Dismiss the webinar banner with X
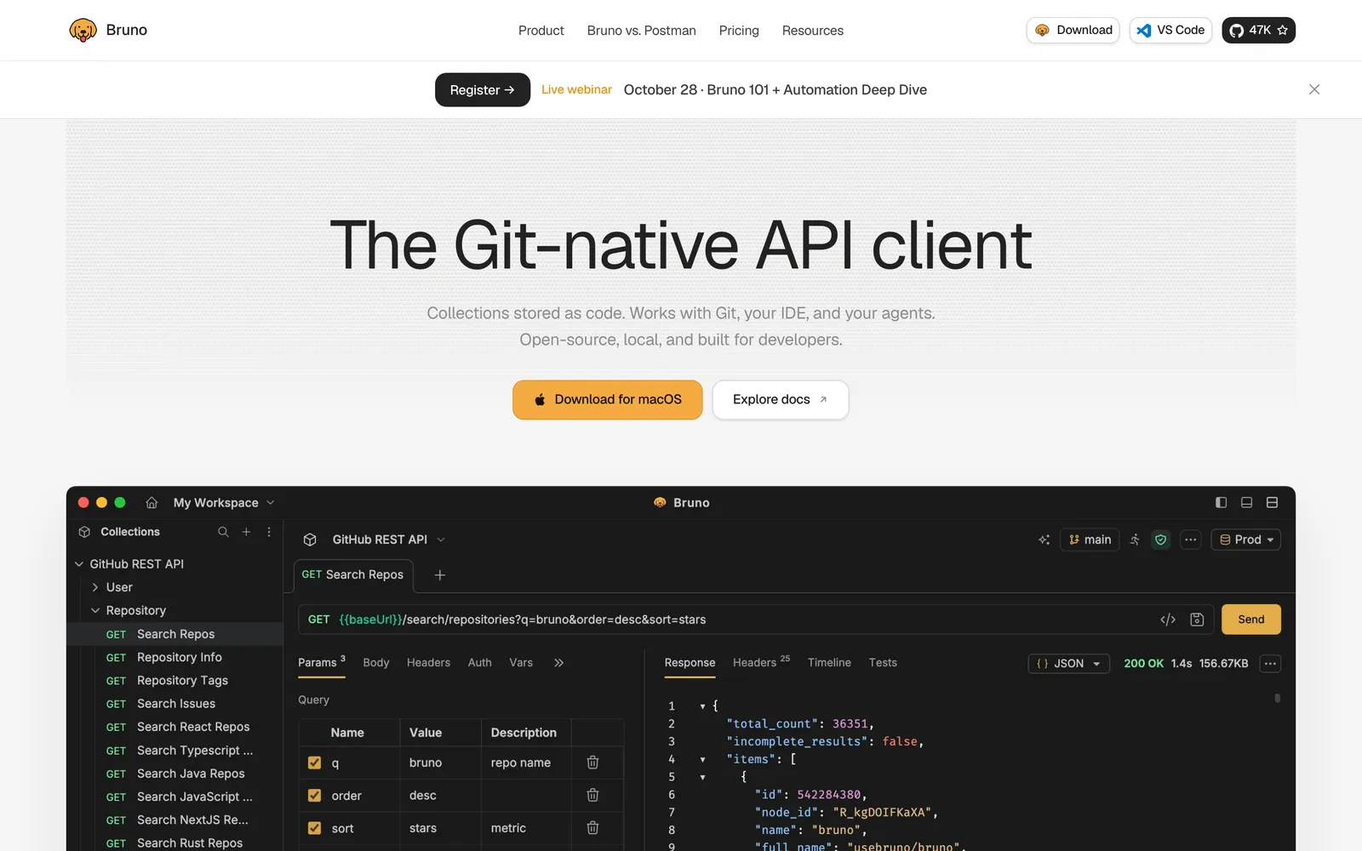The width and height of the screenshot is (1362, 851). click(x=1314, y=89)
